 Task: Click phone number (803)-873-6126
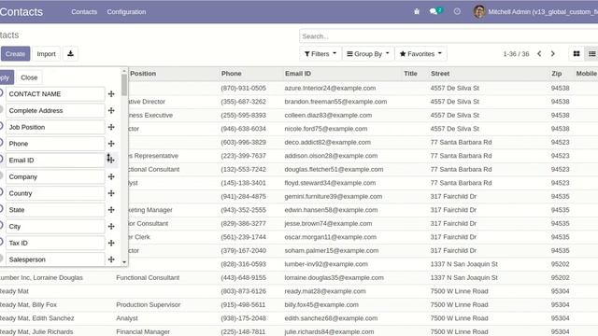(243, 291)
